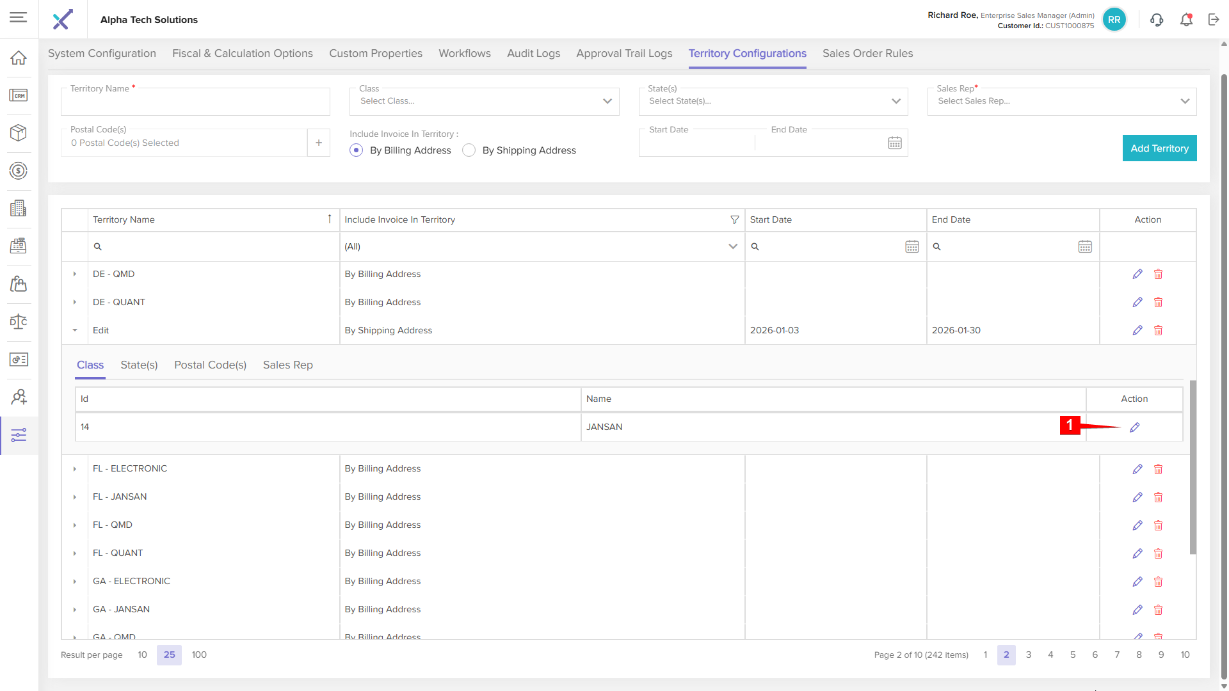Switch to the Audit Logs tab
This screenshot has height=691, width=1229.
click(533, 54)
